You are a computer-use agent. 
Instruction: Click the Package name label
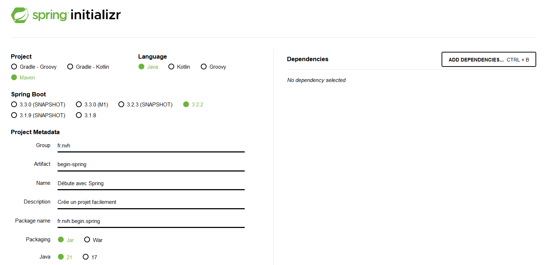point(33,221)
